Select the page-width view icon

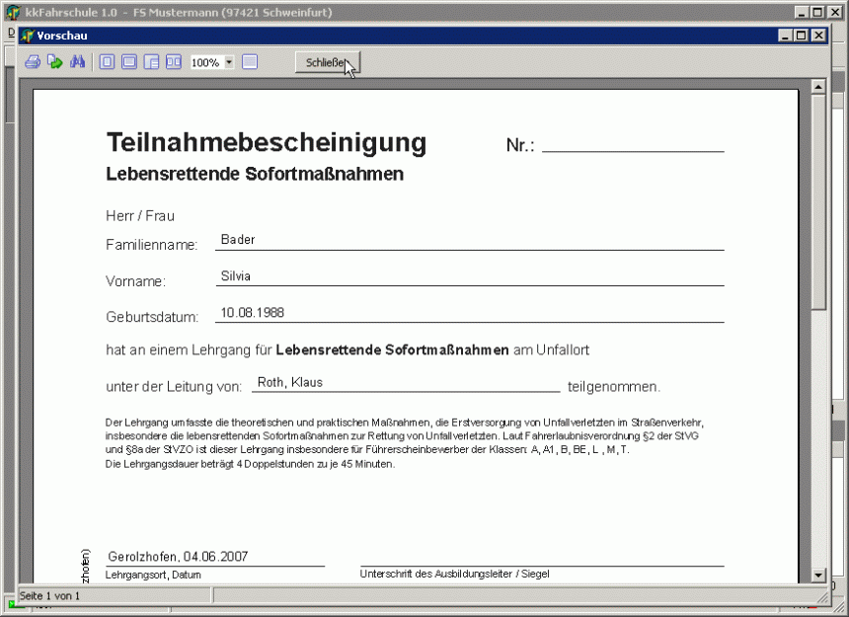click(128, 61)
